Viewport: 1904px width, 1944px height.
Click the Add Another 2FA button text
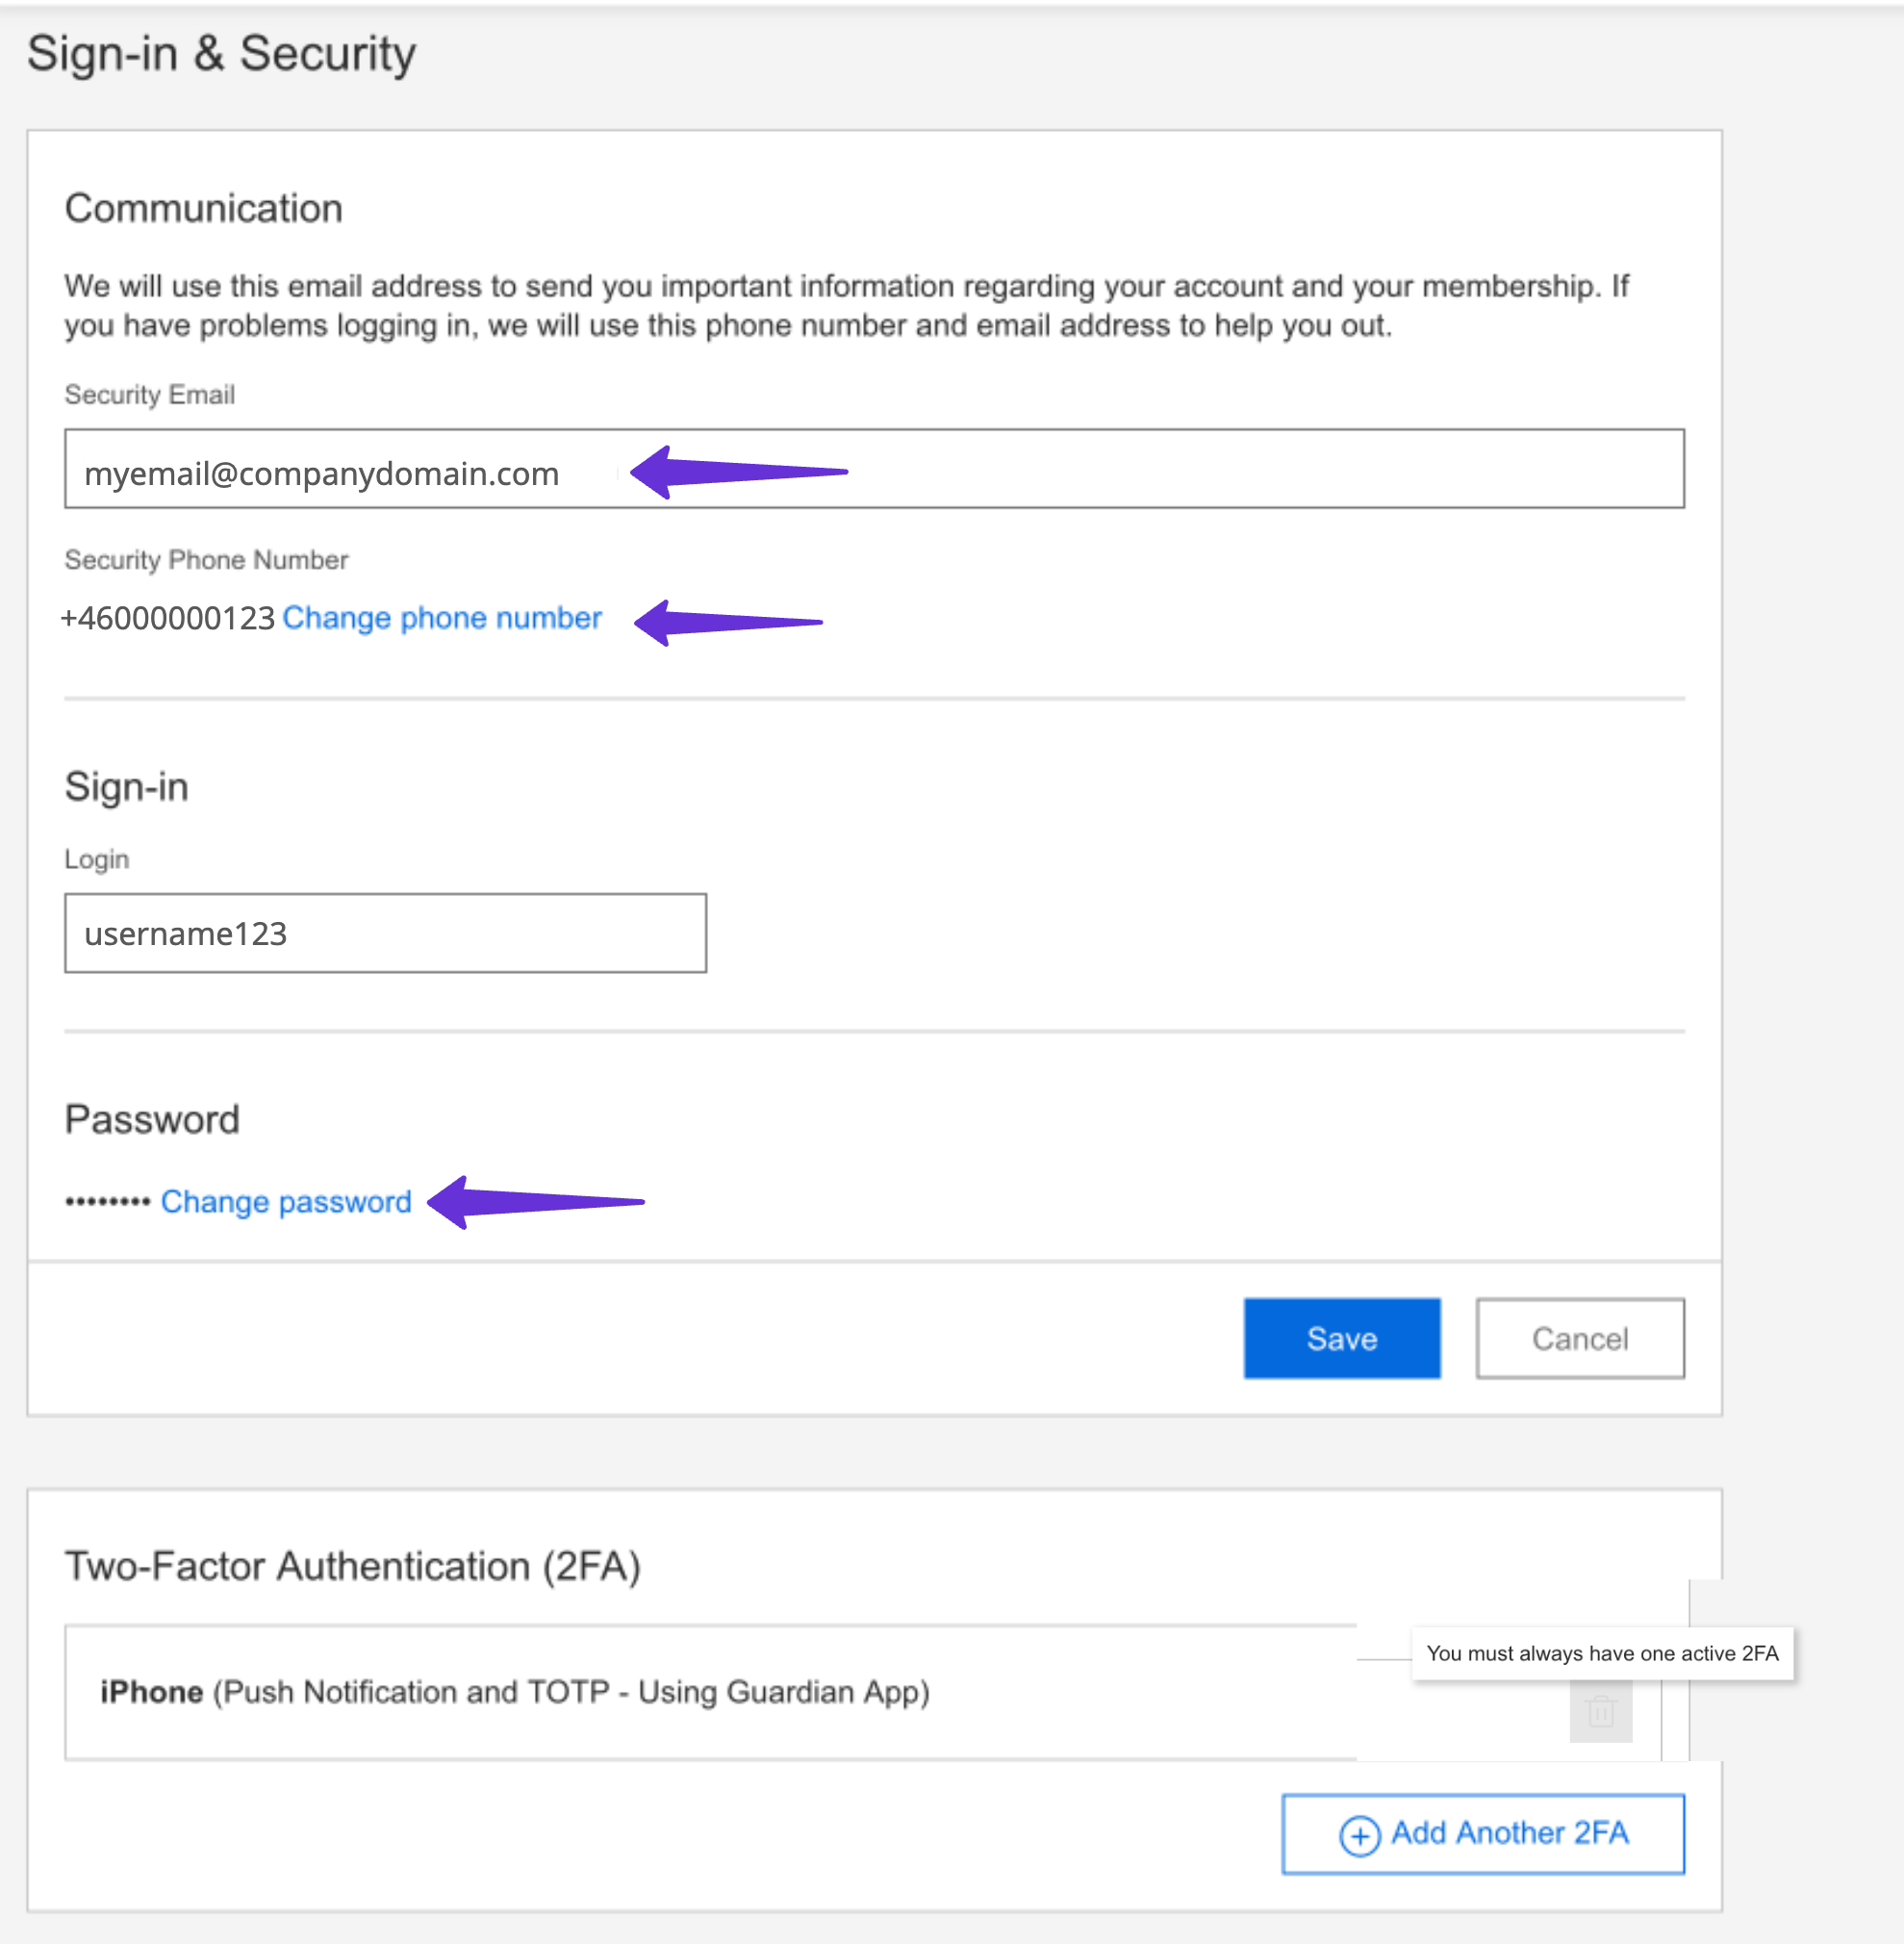pos(1509,1833)
